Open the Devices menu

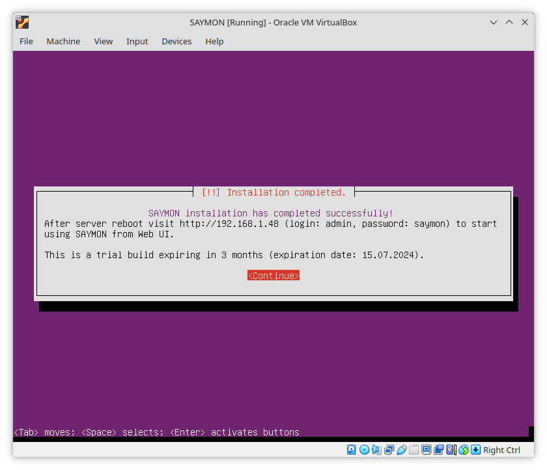click(x=176, y=41)
